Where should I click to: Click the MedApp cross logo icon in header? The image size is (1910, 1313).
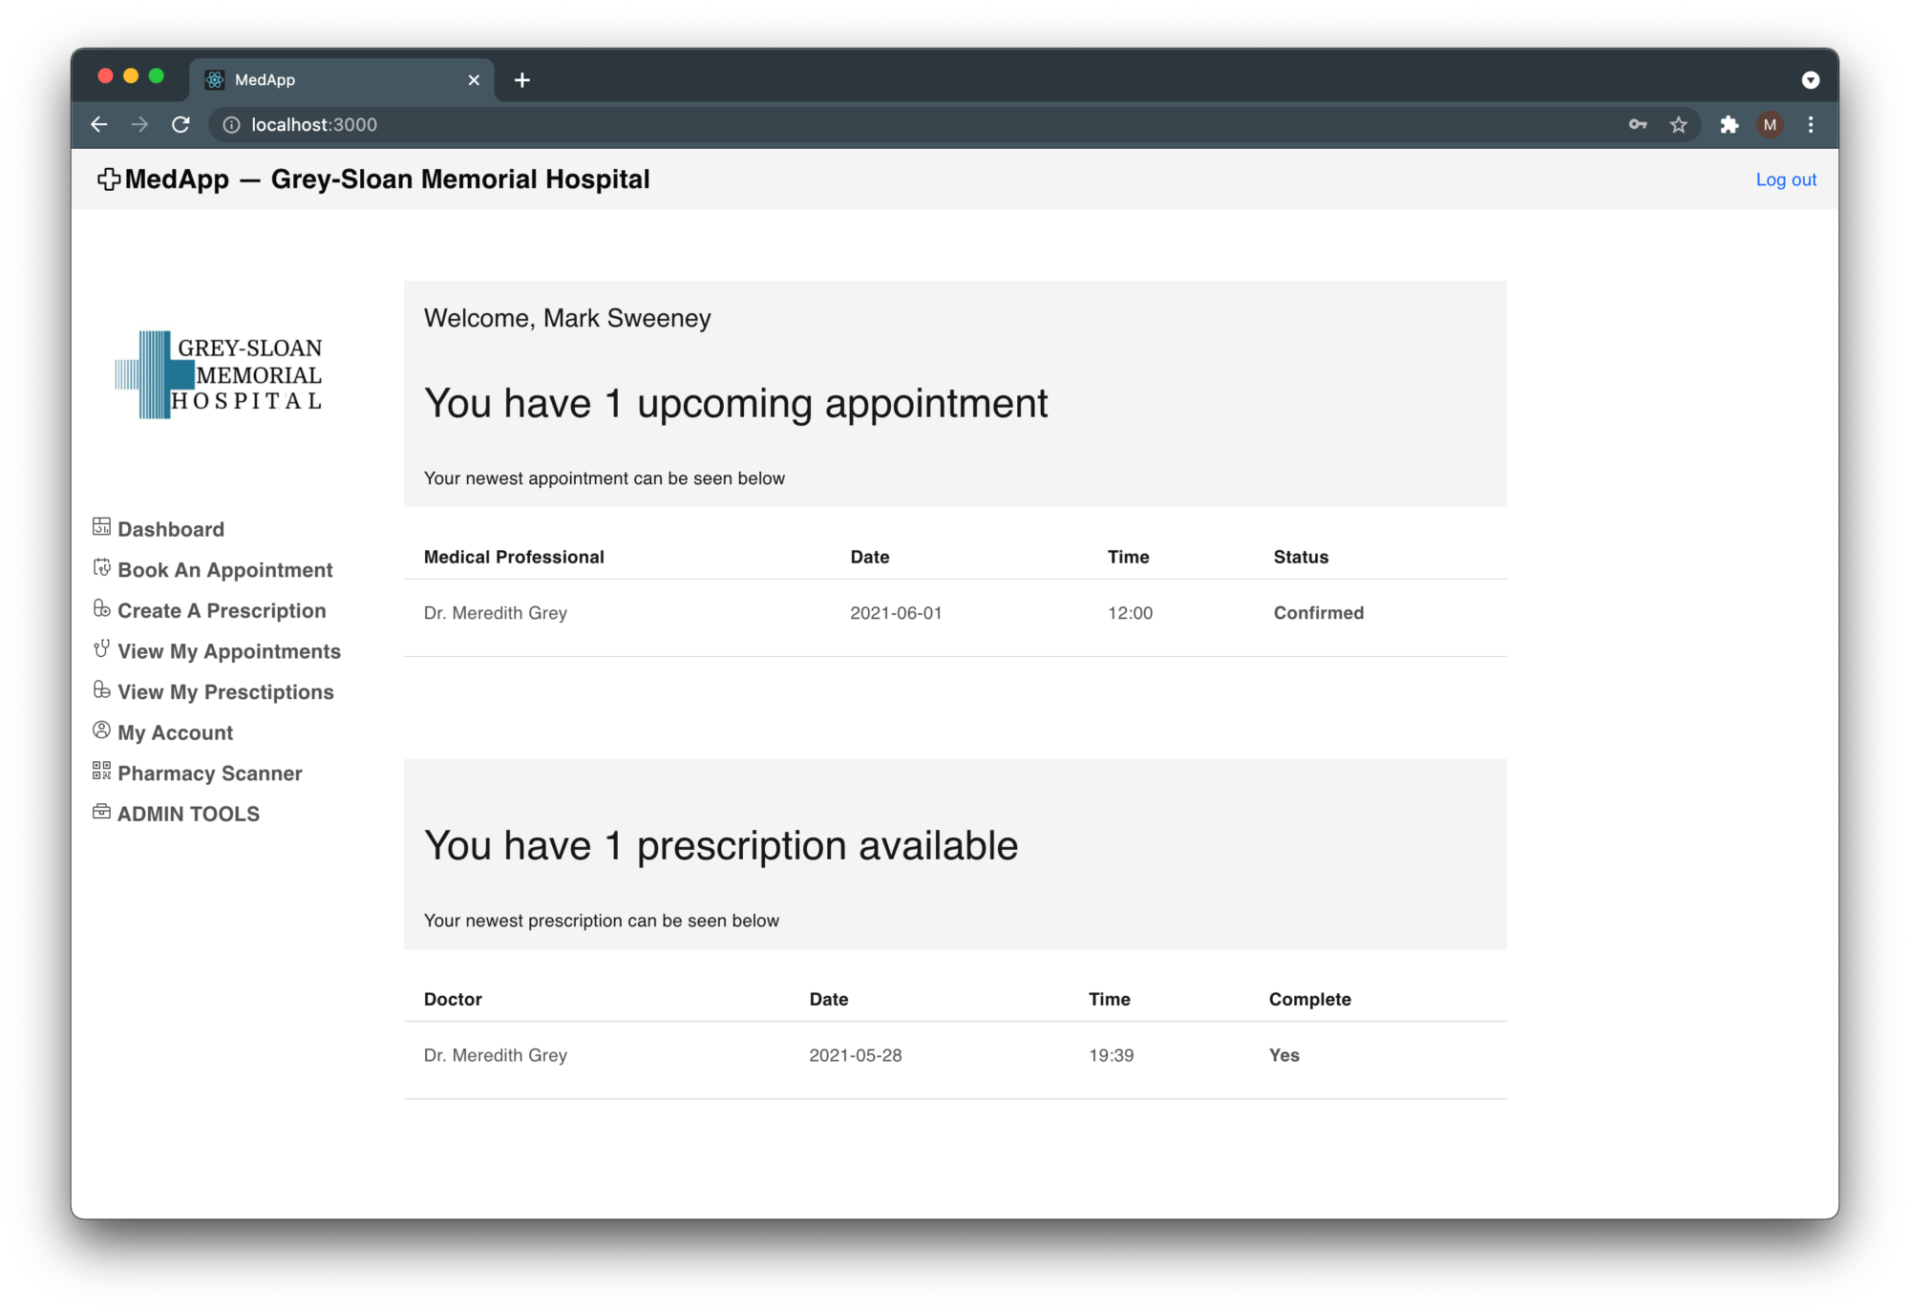pyautogui.click(x=109, y=180)
